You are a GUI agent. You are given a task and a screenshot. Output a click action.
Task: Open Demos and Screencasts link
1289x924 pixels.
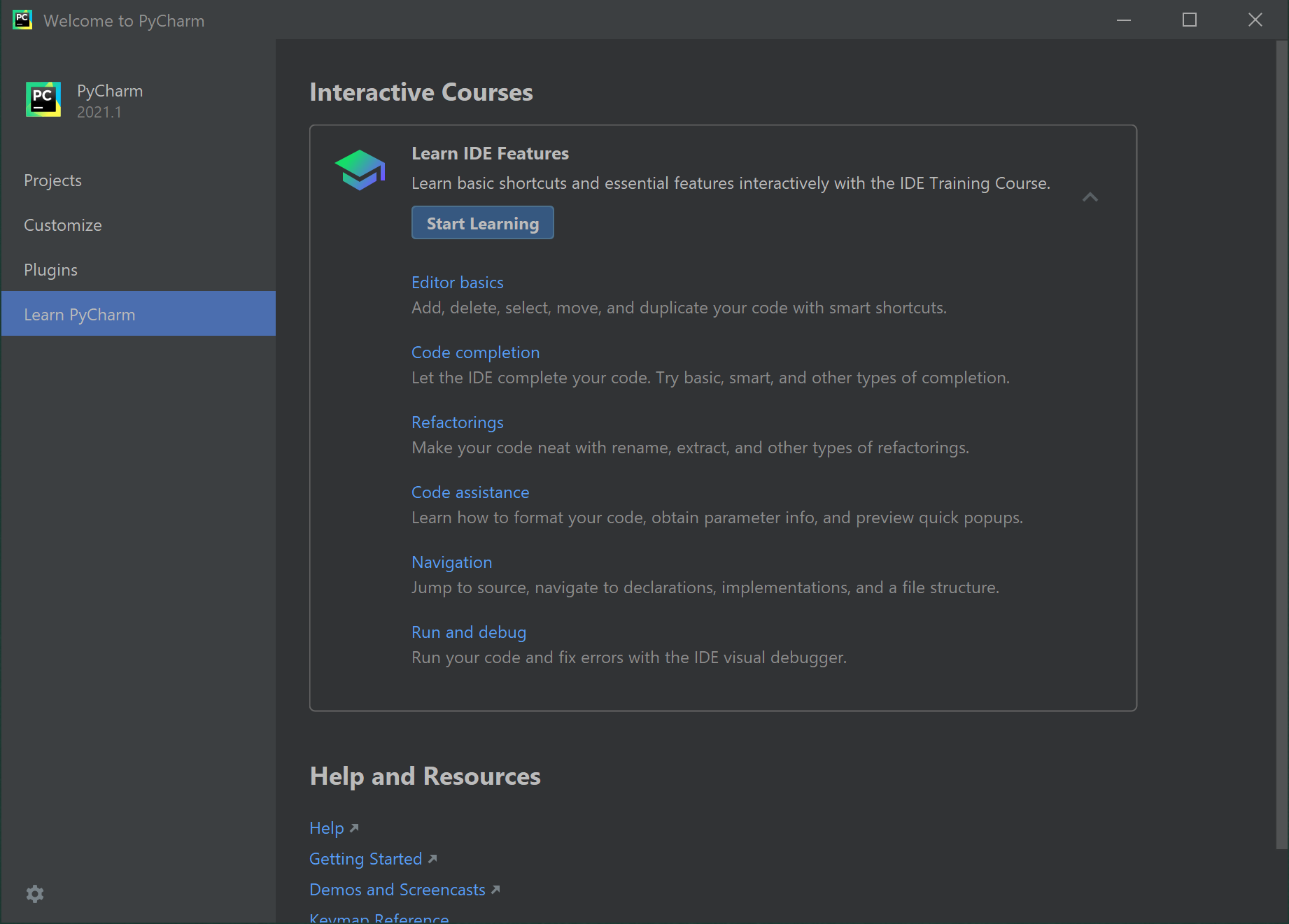click(x=404, y=890)
